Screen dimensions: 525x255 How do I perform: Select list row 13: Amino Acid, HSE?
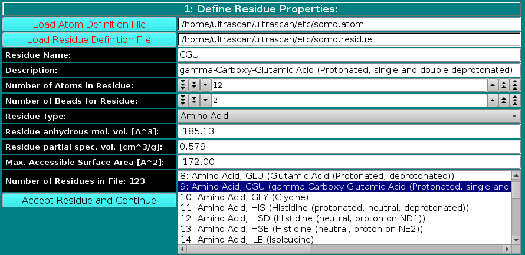pyautogui.click(x=345, y=229)
